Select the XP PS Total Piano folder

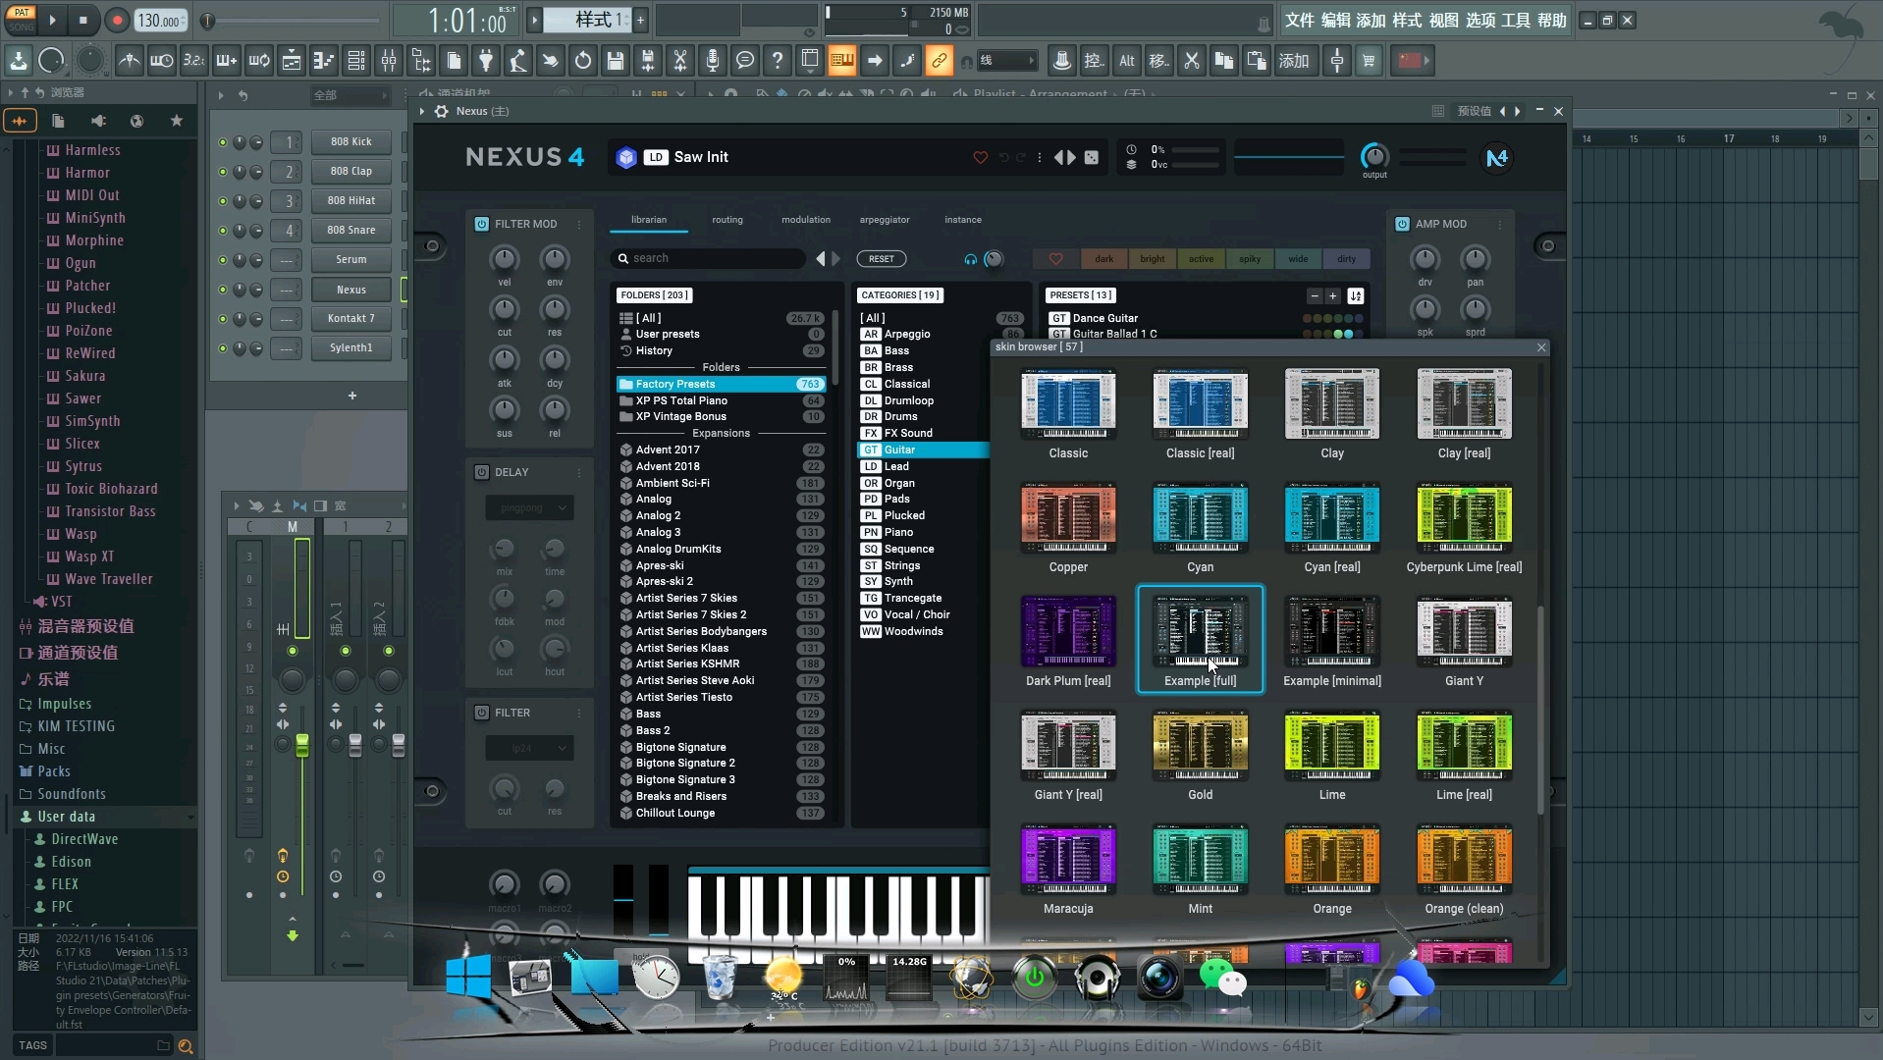pyautogui.click(x=721, y=400)
